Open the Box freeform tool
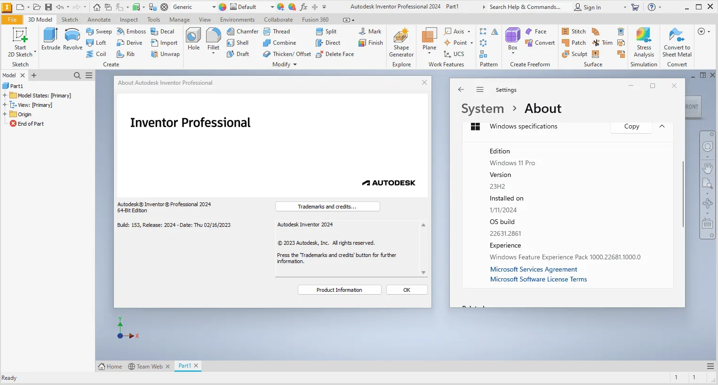This screenshot has width=718, height=385. 512,40
